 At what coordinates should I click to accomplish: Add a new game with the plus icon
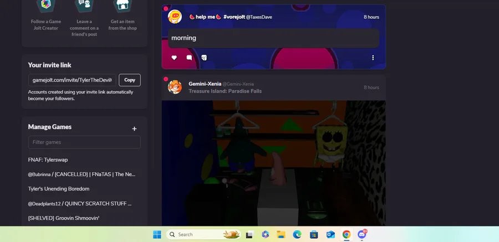click(x=134, y=129)
